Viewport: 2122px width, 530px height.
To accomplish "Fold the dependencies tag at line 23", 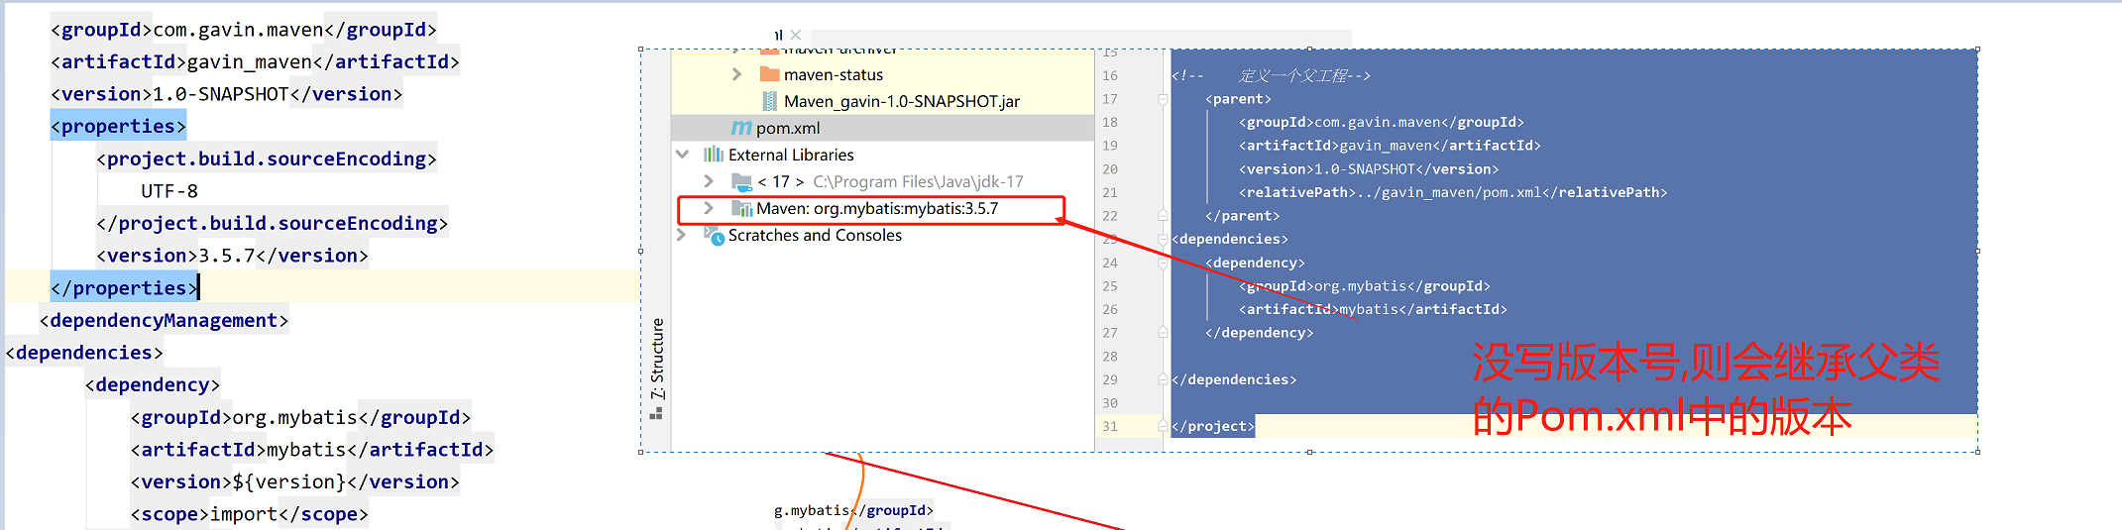I will (1163, 240).
